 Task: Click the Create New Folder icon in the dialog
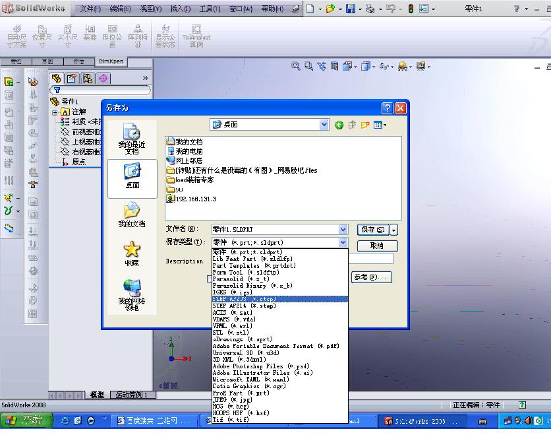365,125
